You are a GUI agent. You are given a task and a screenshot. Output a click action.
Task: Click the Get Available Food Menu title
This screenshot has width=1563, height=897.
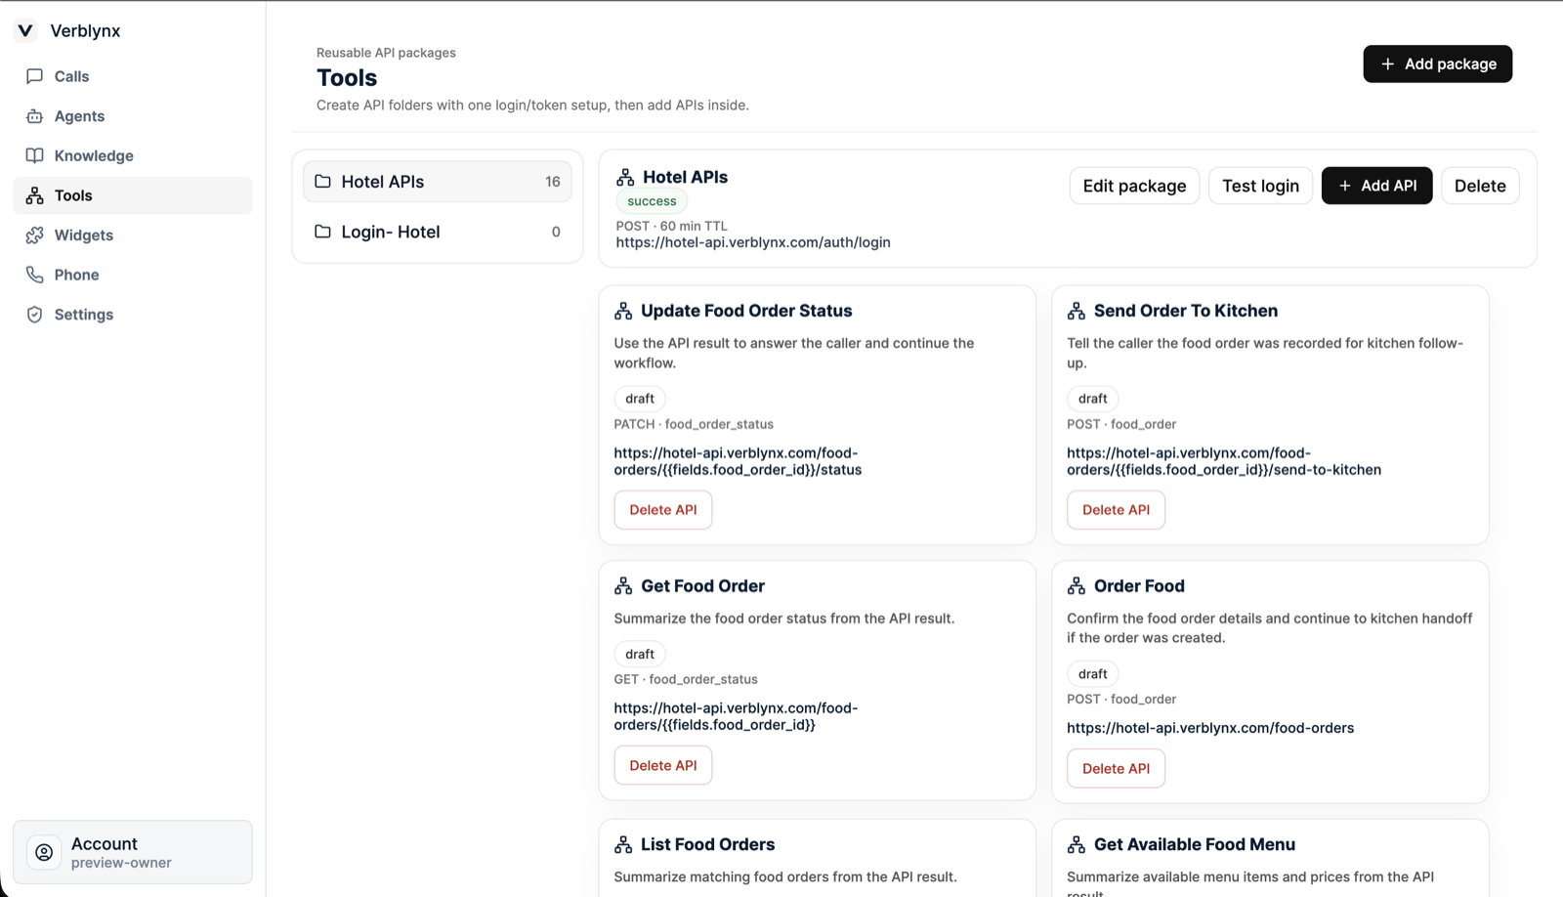tap(1195, 844)
